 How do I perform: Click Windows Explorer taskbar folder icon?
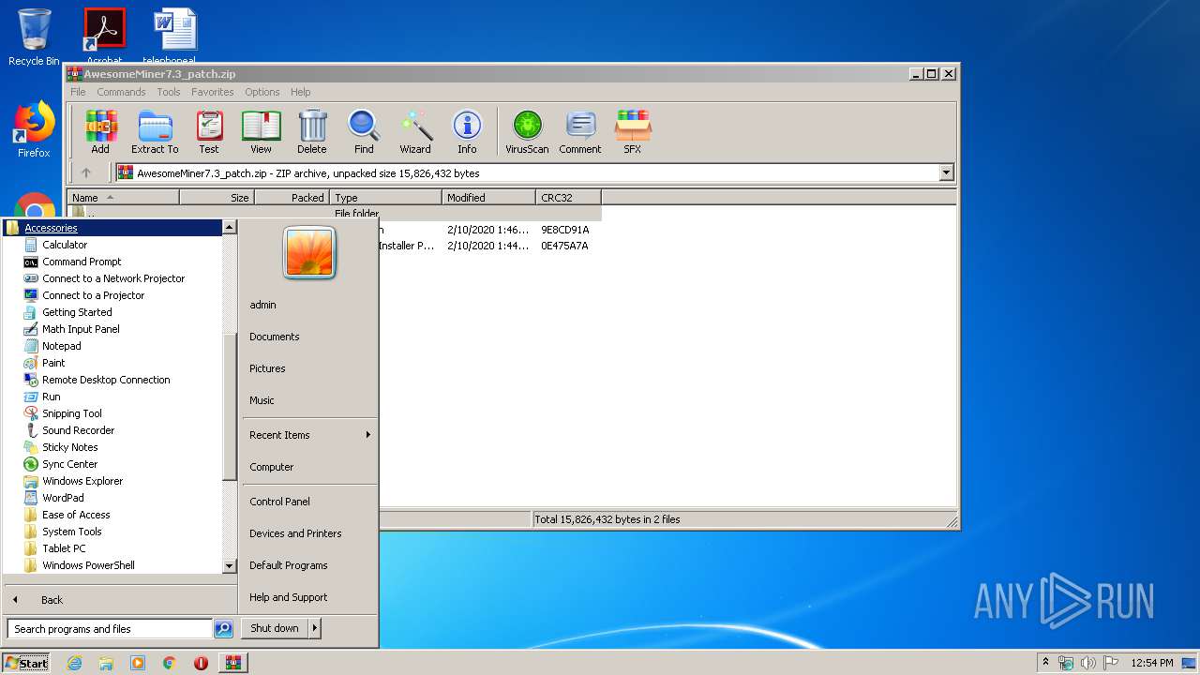106,663
